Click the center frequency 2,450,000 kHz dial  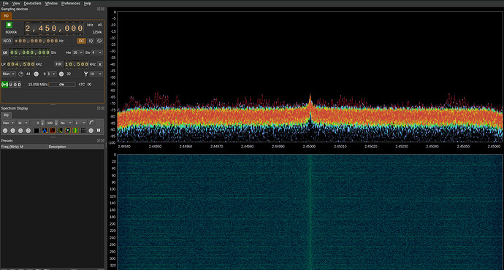54,28
